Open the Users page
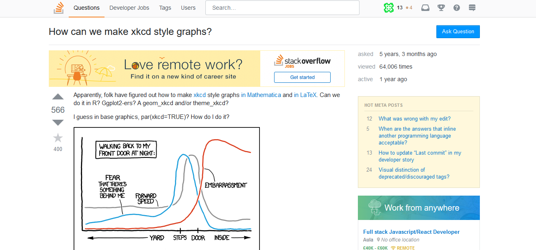The height and width of the screenshot is (250, 536). [x=188, y=8]
